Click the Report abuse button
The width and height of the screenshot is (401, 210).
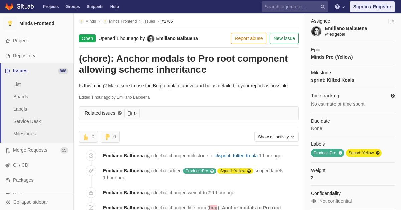tap(249, 38)
